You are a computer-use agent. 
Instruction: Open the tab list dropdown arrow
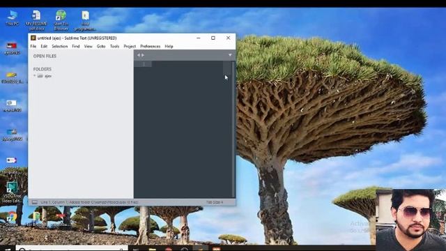pos(230,55)
